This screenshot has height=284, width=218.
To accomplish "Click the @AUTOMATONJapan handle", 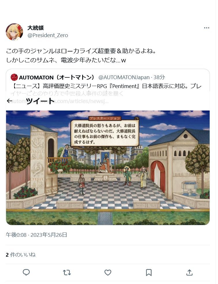I will pyautogui.click(x=124, y=77).
